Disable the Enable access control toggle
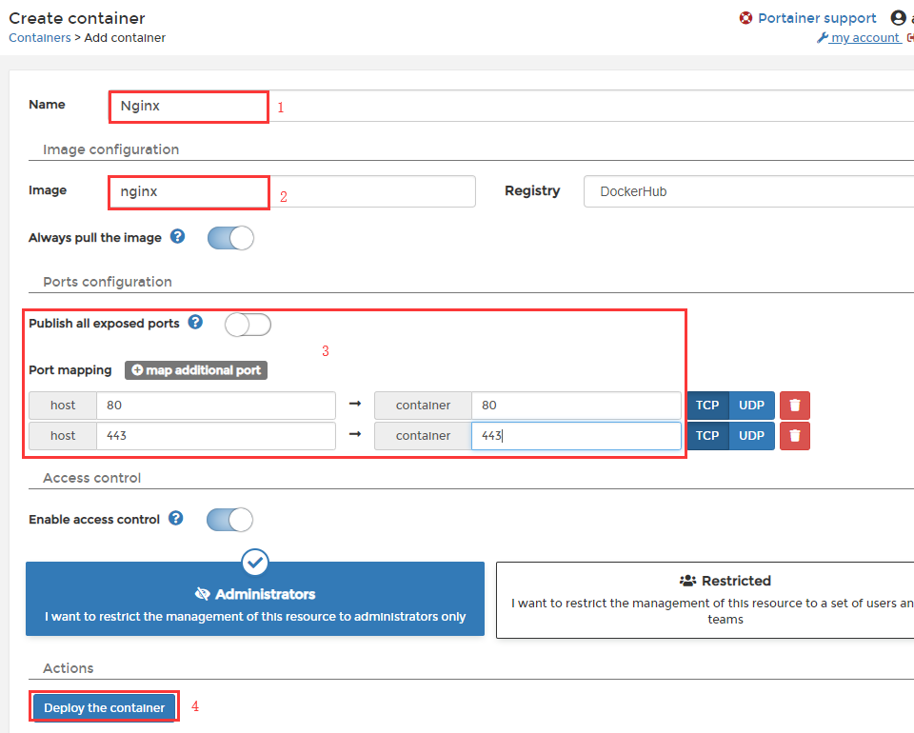914x733 pixels. point(228,519)
